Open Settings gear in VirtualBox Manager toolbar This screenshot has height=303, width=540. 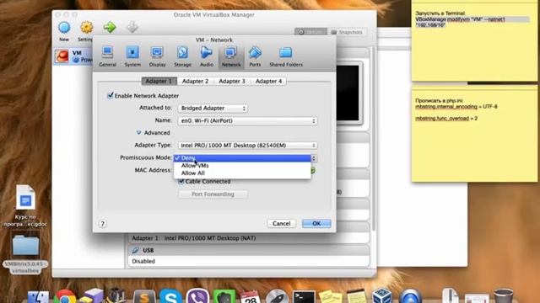tap(86, 28)
